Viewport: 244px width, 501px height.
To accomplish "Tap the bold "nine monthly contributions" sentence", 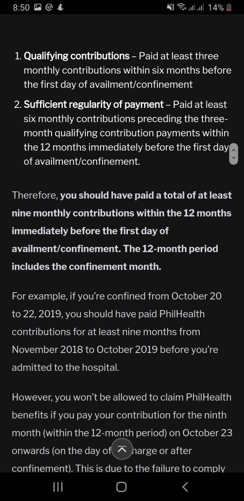I will click(122, 231).
